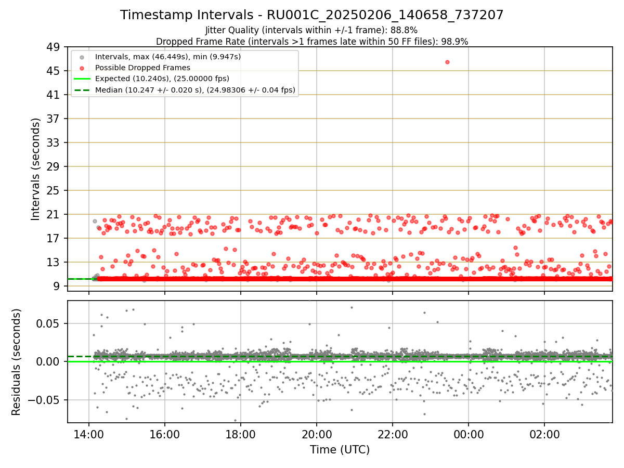
Task: Click the solid green line sample in the legend
Action: tap(82, 79)
